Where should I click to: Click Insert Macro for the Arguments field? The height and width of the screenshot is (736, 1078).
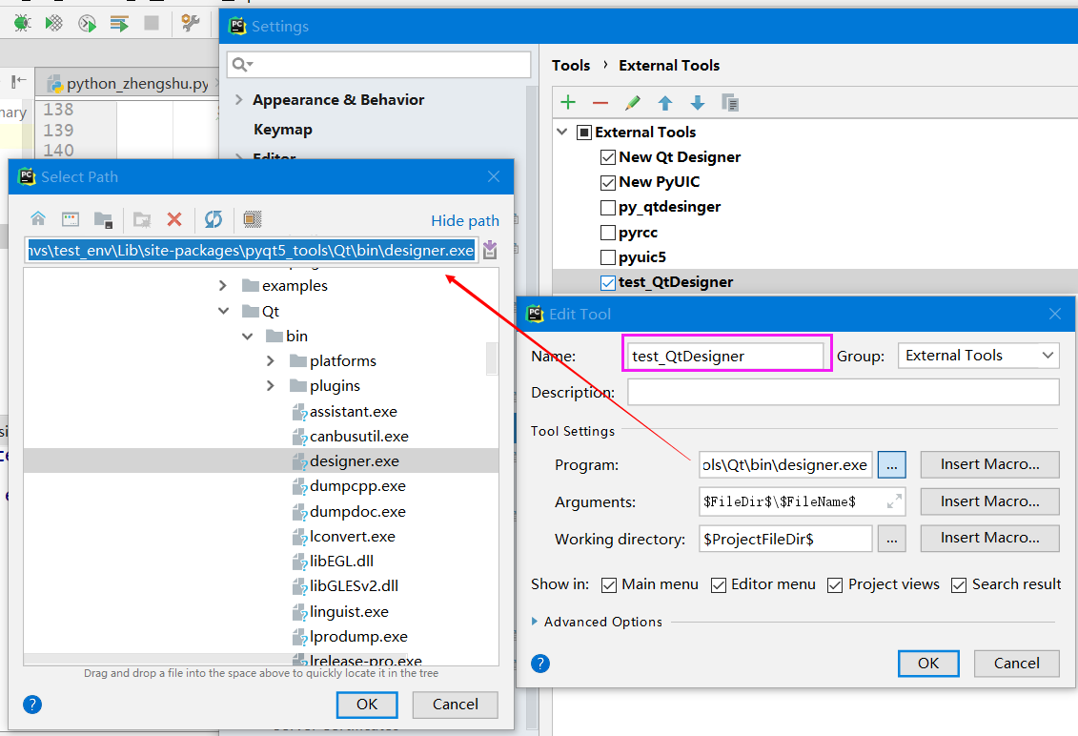[989, 501]
